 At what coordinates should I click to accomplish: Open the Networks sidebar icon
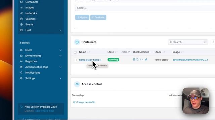(21, 13)
